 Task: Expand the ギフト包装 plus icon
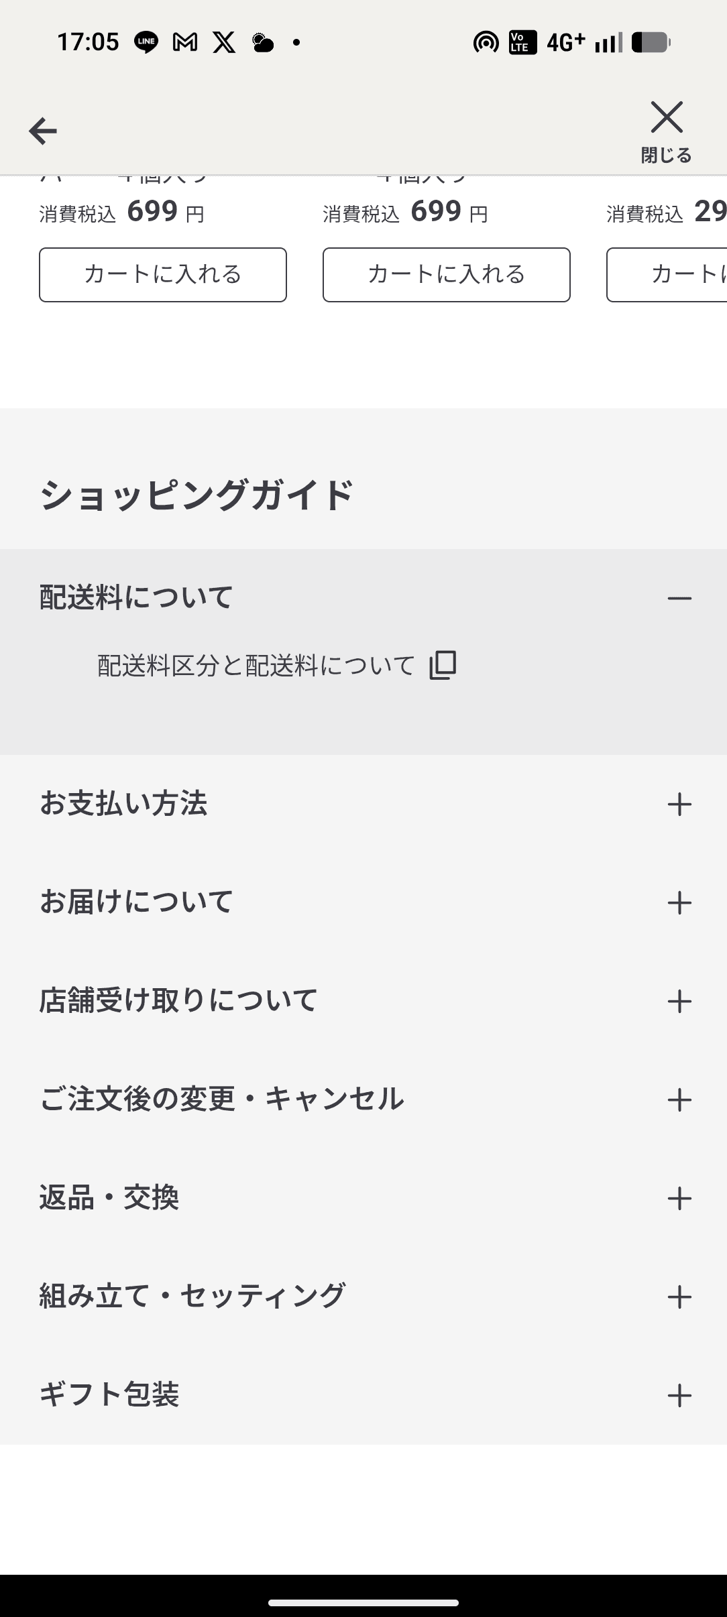pyautogui.click(x=679, y=1395)
